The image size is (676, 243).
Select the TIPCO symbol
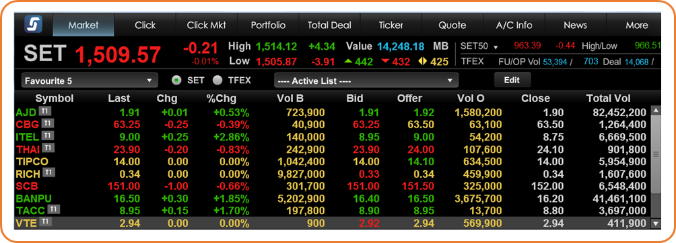(x=32, y=162)
